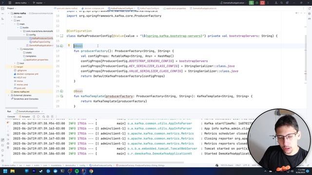Click bean gutter icon on line 16
This screenshot has width=312, height=175.
(62, 46)
